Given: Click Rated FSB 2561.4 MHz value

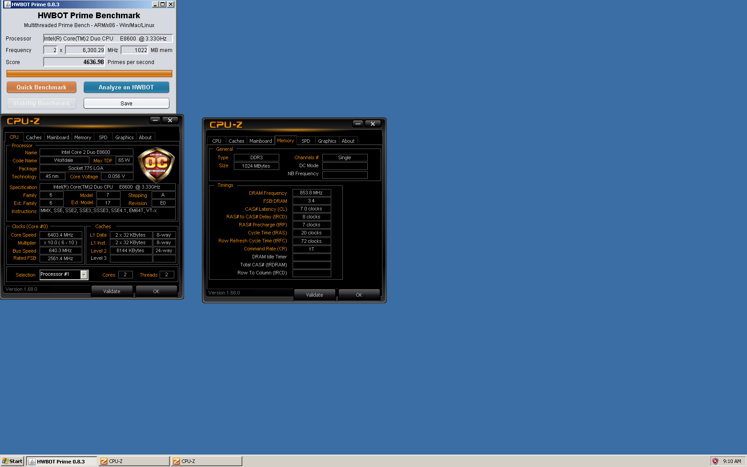Looking at the screenshot, I should click(61, 258).
